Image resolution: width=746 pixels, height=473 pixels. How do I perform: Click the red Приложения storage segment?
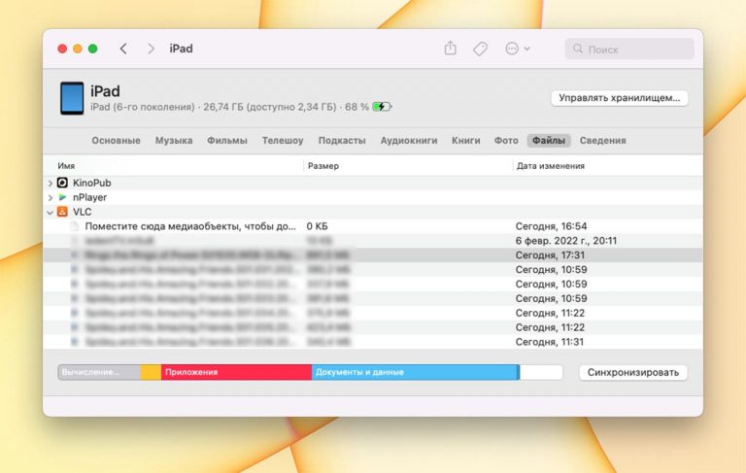(x=236, y=372)
